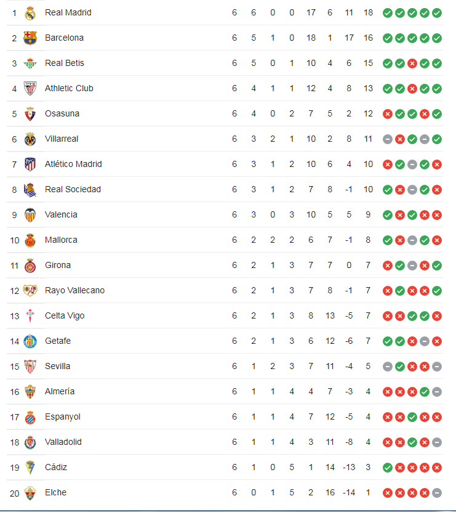
Task: Select Elche's most recent draw result icon
Action: pos(437,493)
